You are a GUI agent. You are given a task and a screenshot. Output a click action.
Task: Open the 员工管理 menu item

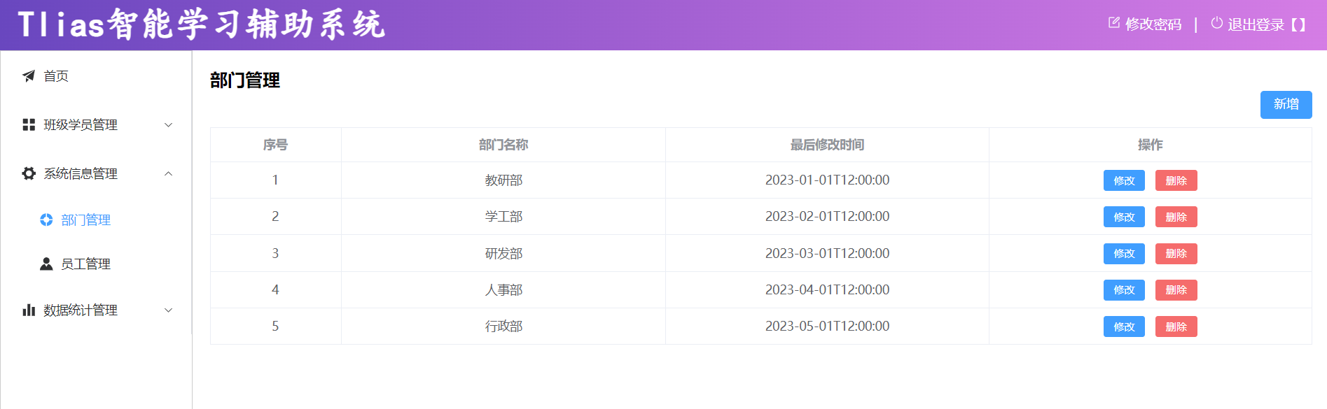pyautogui.click(x=85, y=264)
